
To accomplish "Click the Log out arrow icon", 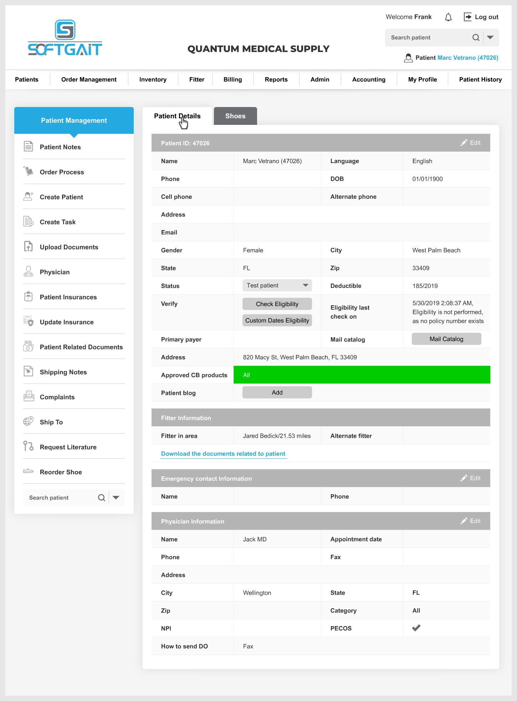I will pyautogui.click(x=467, y=17).
